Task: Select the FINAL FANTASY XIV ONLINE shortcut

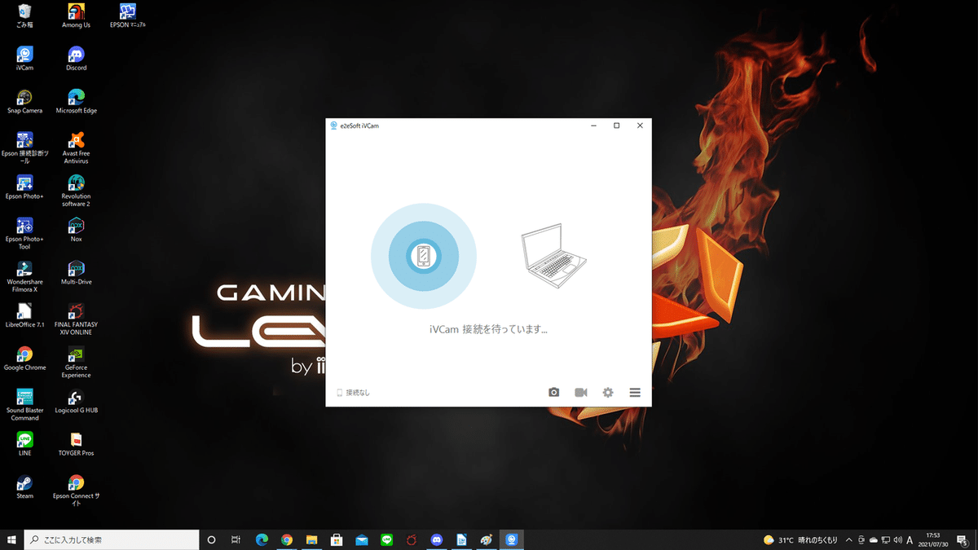Action: tap(76, 319)
